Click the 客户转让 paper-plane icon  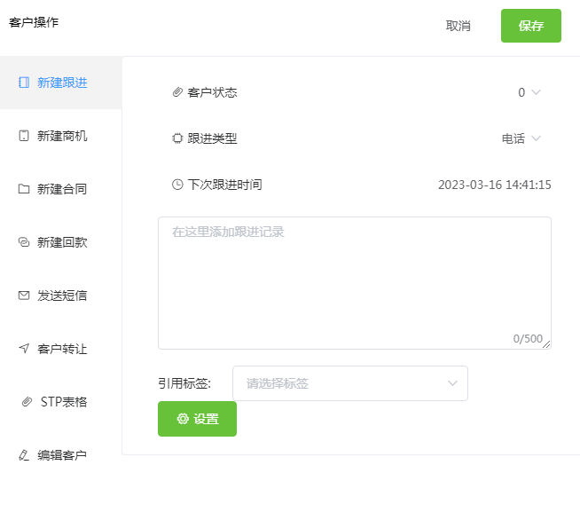click(x=24, y=348)
